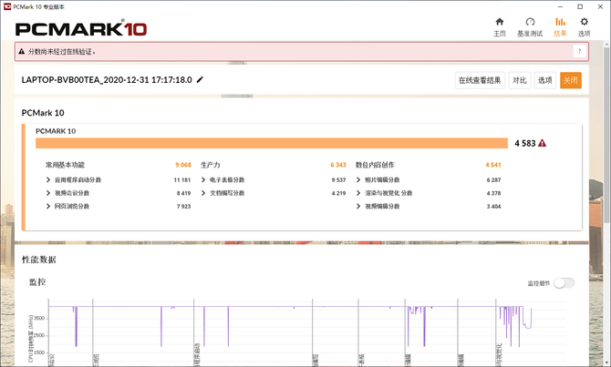Click the 生产力 heading
The image size is (611, 367).
211,165
